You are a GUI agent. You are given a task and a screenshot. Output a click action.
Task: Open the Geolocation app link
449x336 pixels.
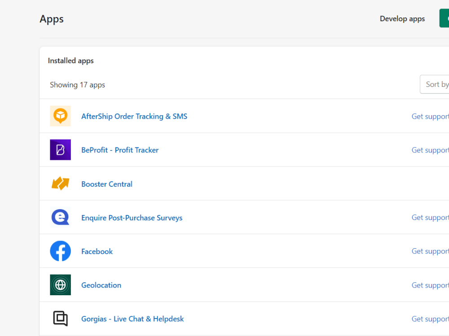coord(101,285)
